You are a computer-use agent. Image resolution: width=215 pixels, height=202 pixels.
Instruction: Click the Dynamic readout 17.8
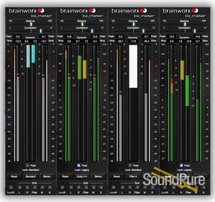pyautogui.click(x=133, y=41)
